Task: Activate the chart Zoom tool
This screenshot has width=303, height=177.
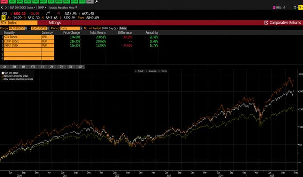Action: point(162,71)
